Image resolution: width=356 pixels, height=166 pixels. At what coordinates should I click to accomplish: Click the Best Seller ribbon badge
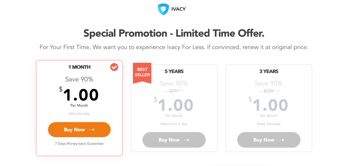point(142,73)
